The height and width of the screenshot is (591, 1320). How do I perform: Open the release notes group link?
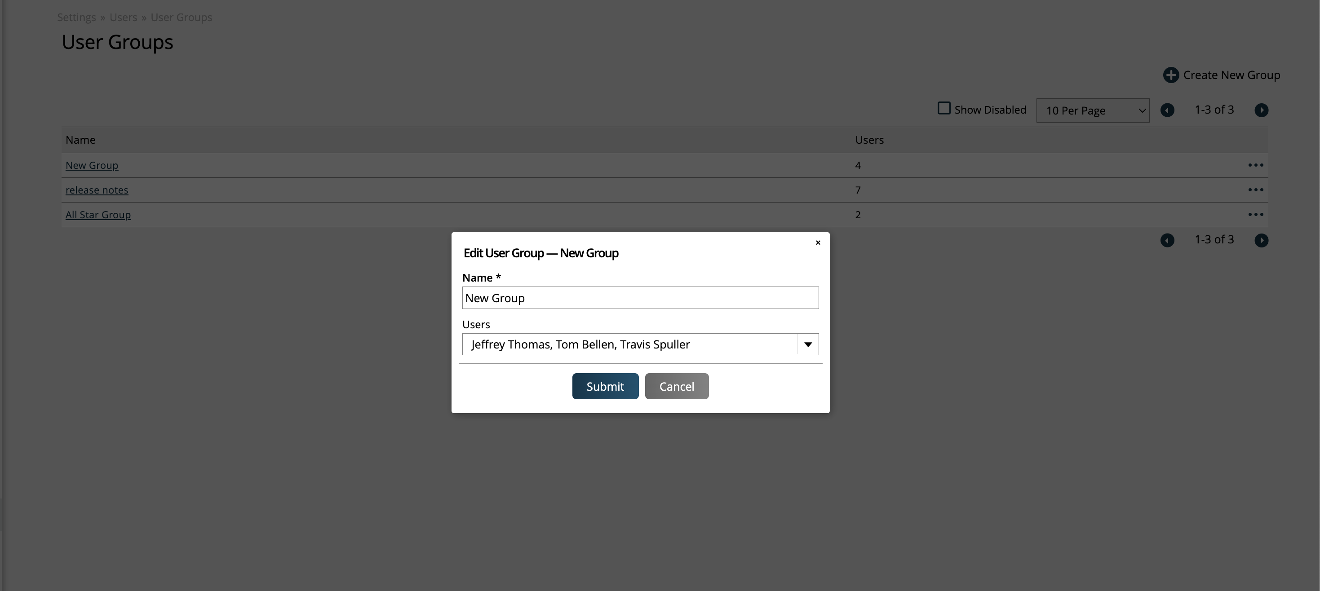point(97,190)
